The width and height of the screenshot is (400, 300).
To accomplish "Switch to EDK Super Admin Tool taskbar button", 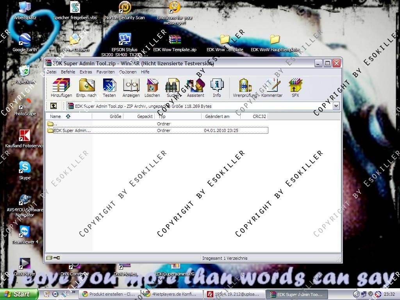I will (297, 294).
